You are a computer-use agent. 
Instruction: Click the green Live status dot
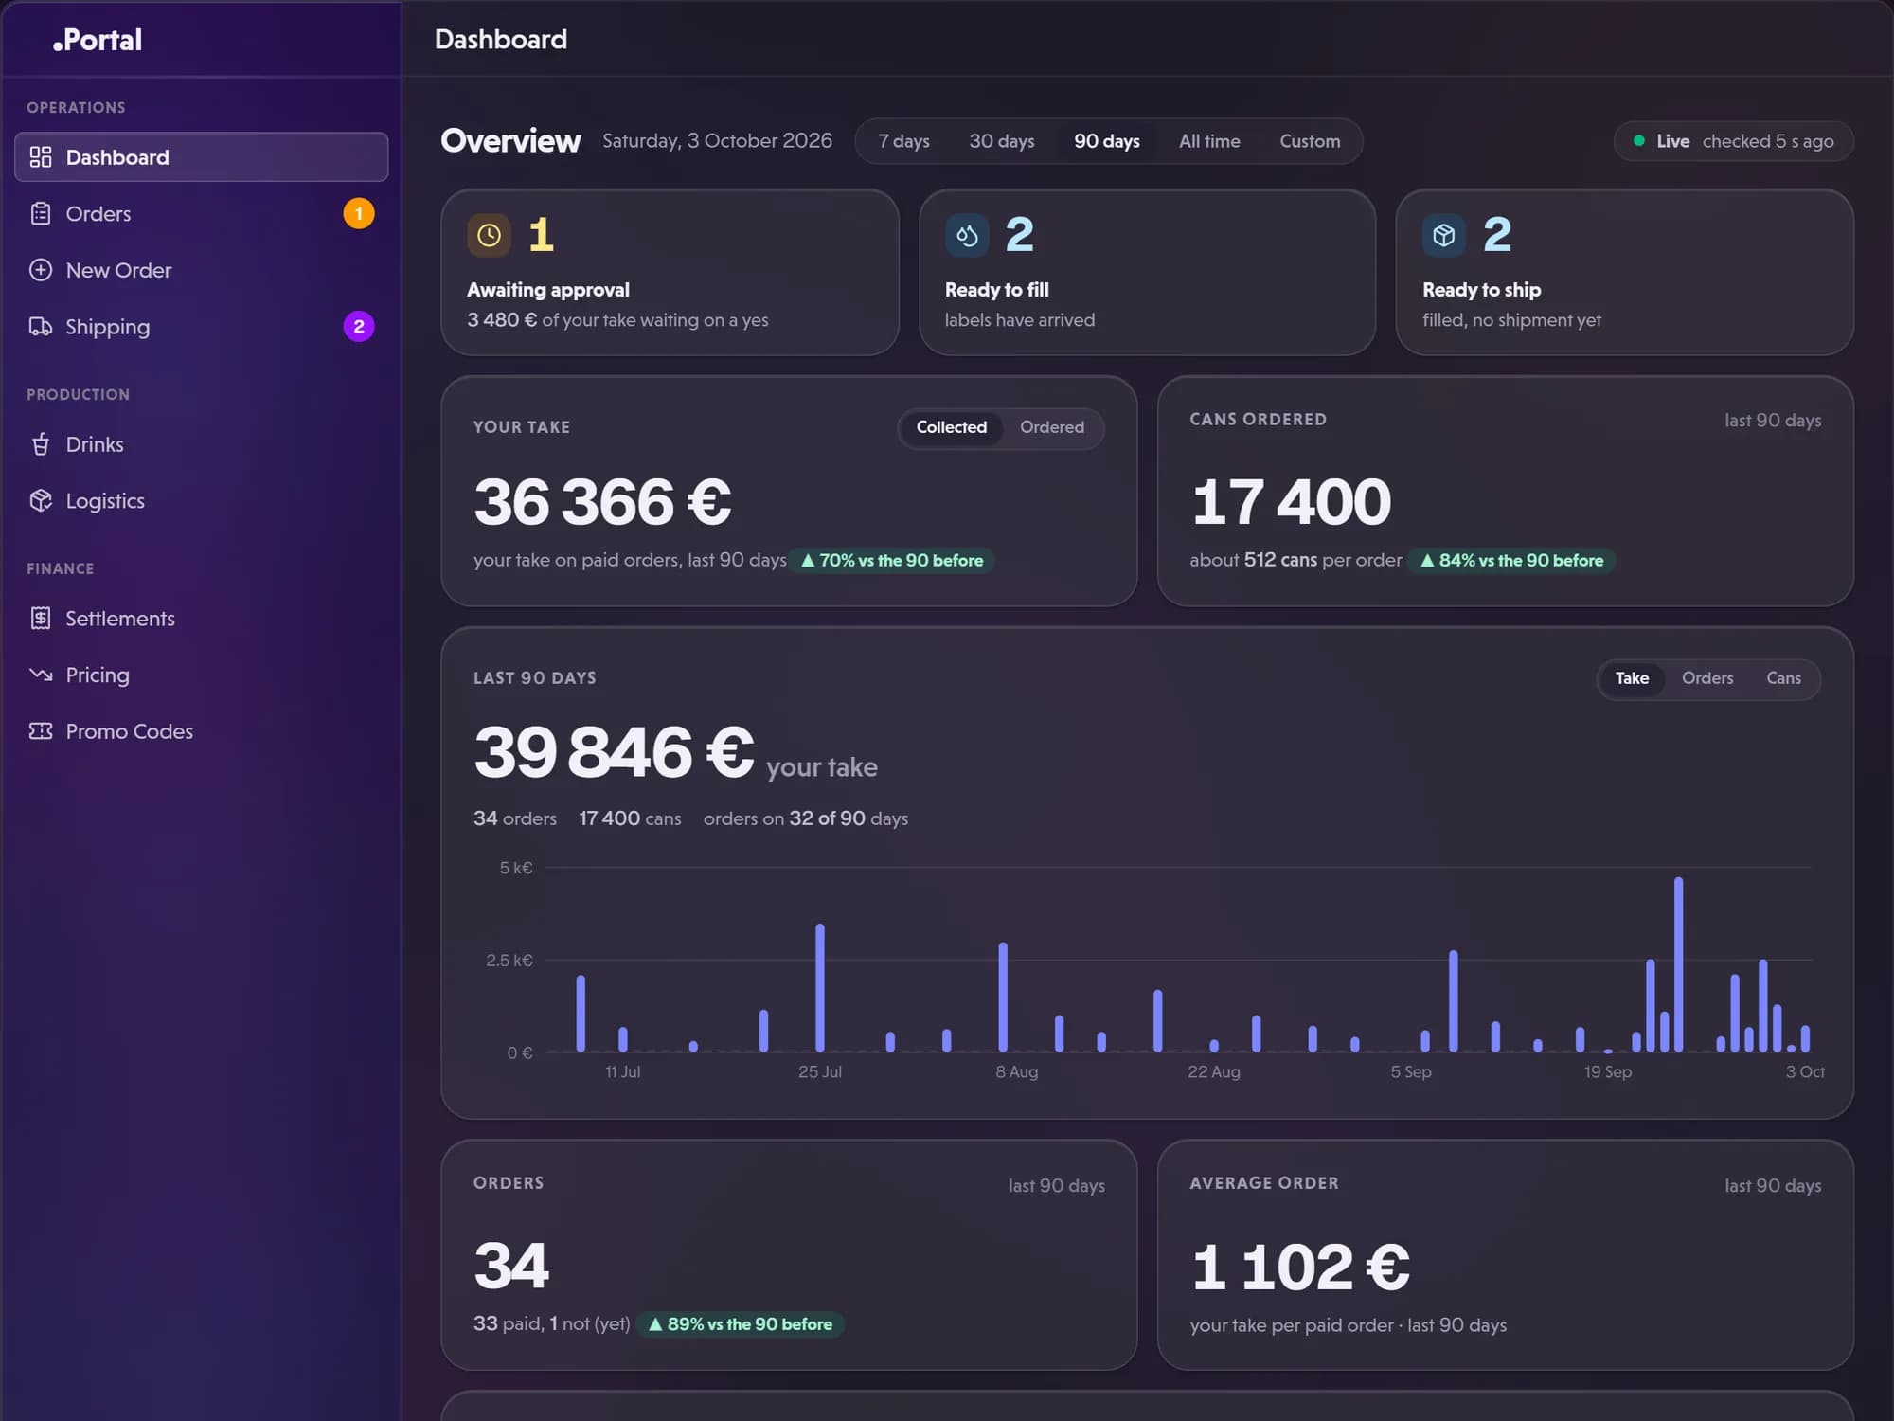coord(1639,141)
